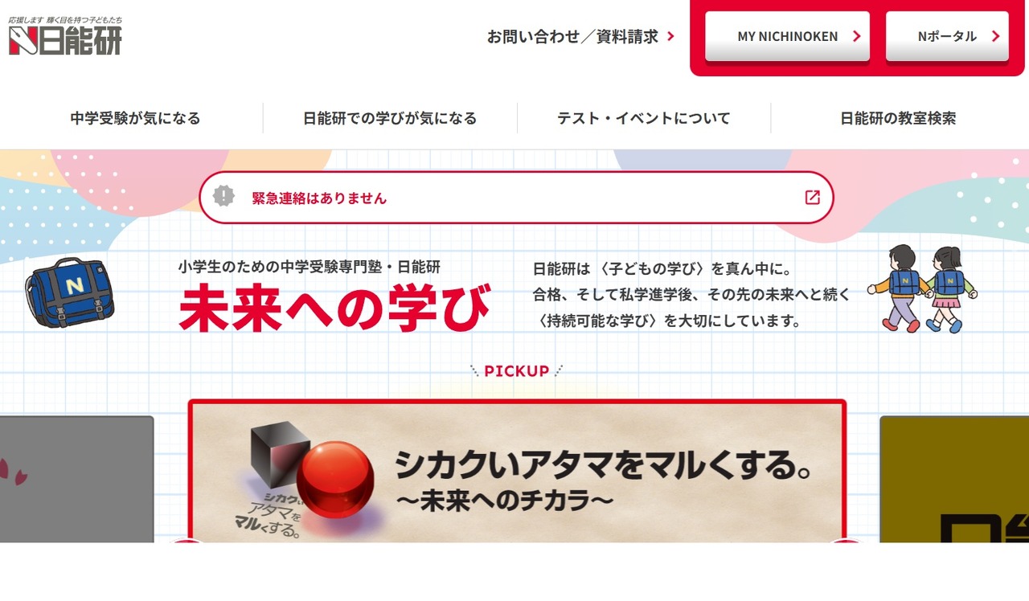Open the external link icon in notice bar
1029x601 pixels.
[814, 196]
